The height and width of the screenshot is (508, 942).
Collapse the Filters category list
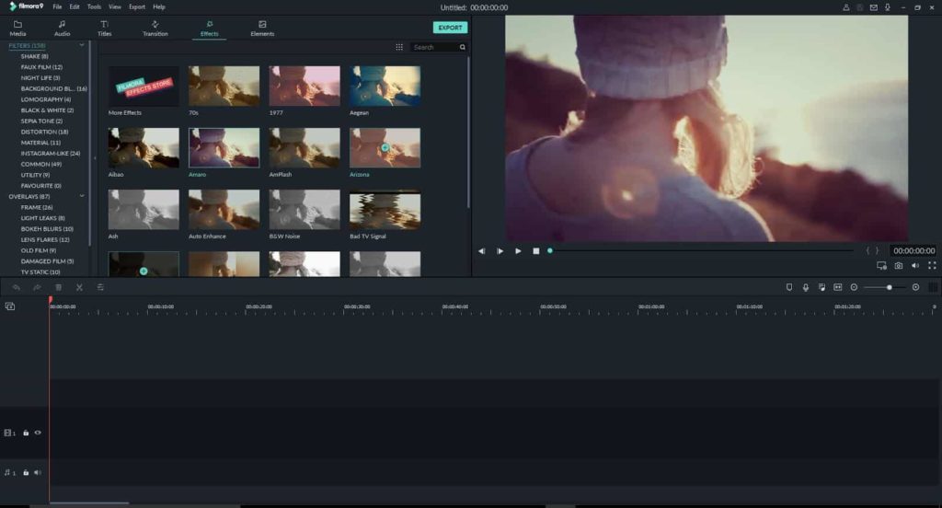pos(82,45)
